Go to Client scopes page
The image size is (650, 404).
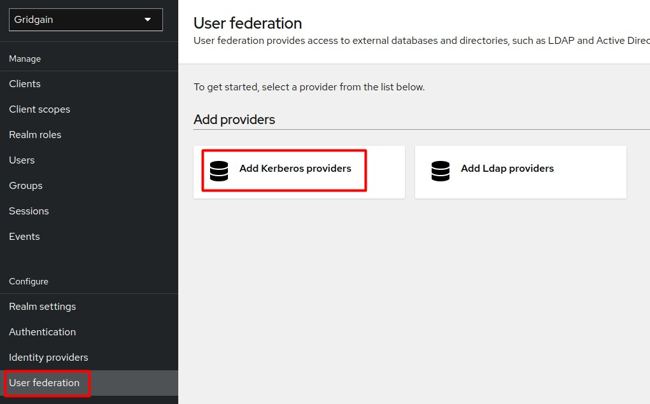point(89,109)
